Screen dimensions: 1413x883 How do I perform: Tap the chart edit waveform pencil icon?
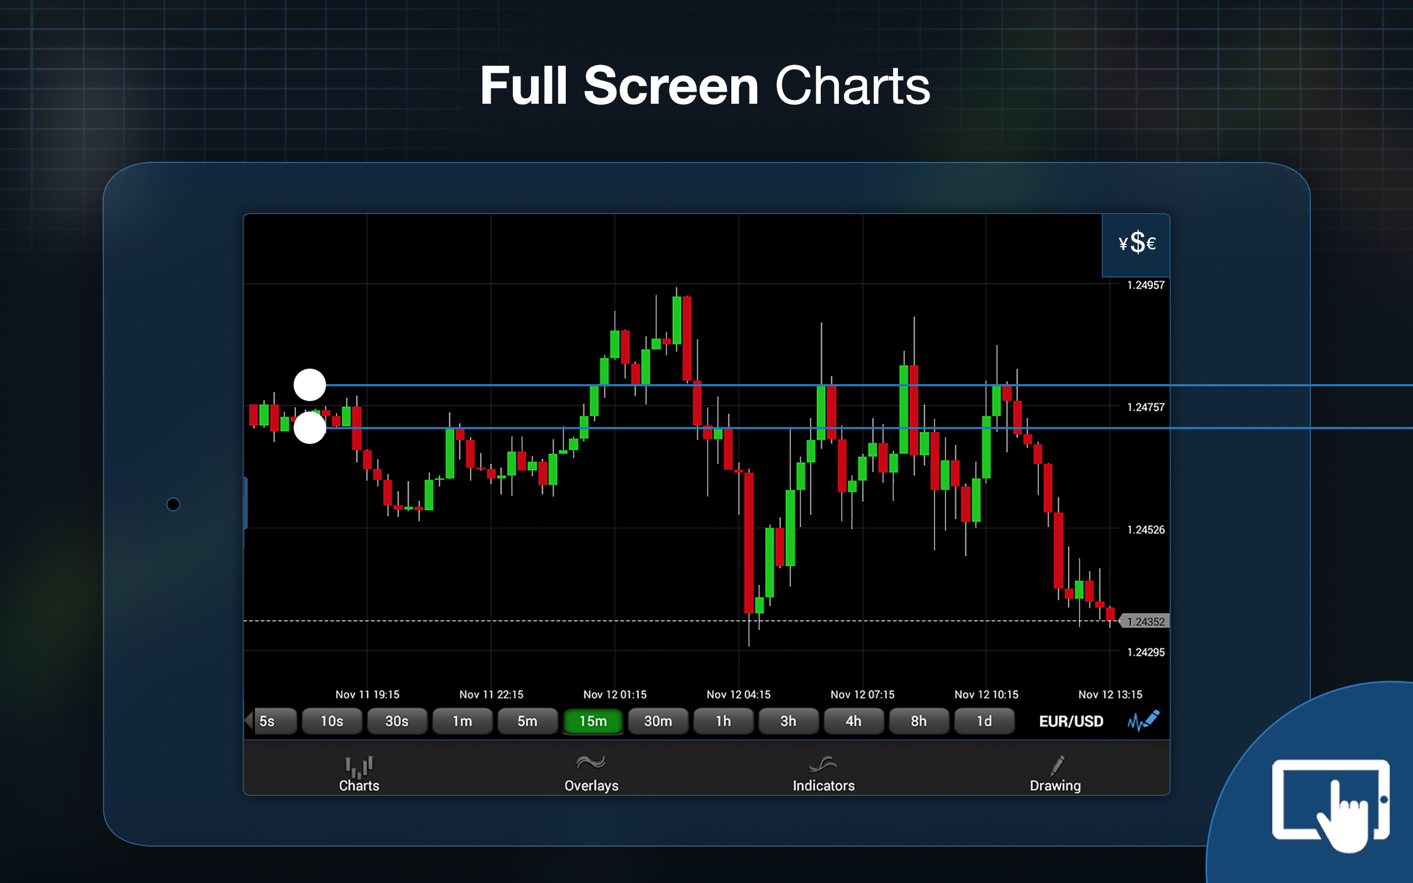[1143, 721]
